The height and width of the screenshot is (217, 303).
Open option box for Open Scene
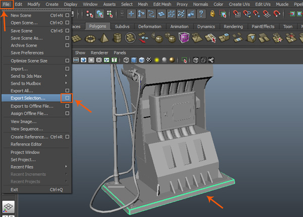tap(67, 23)
